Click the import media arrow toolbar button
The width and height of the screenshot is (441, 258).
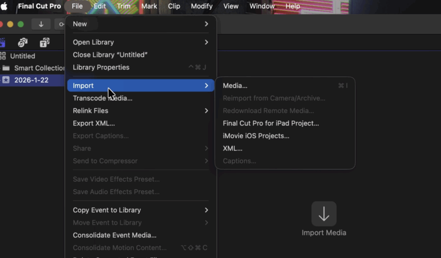tap(41, 24)
